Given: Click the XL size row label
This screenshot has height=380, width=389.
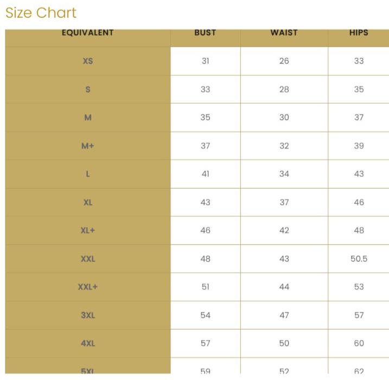Looking at the screenshot, I should (88, 202).
